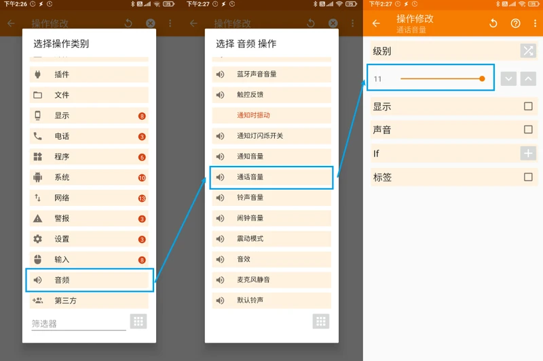Open the 音频 audio category

[x=89, y=280]
